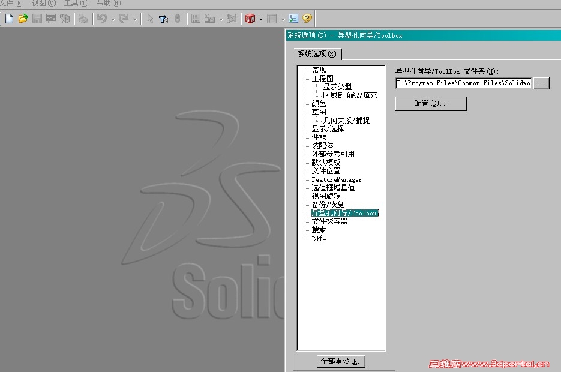This screenshot has height=372, width=561.
Task: Open the dropdown next to the sigma icon
Action: tap(221, 19)
